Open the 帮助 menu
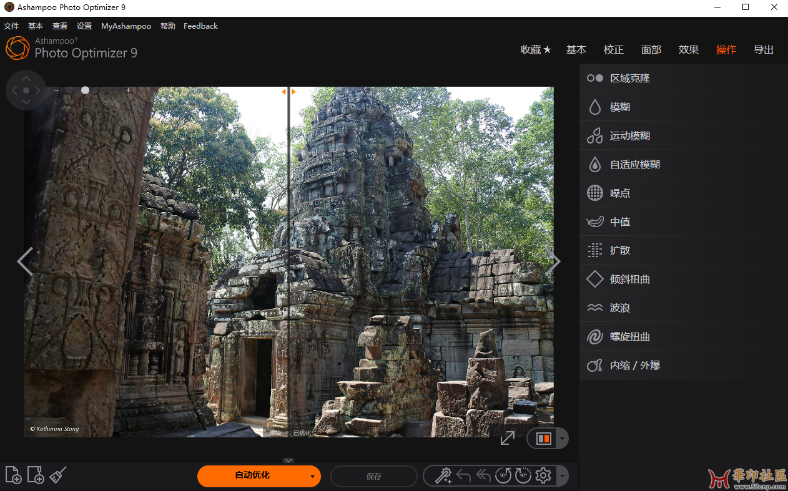 168,26
